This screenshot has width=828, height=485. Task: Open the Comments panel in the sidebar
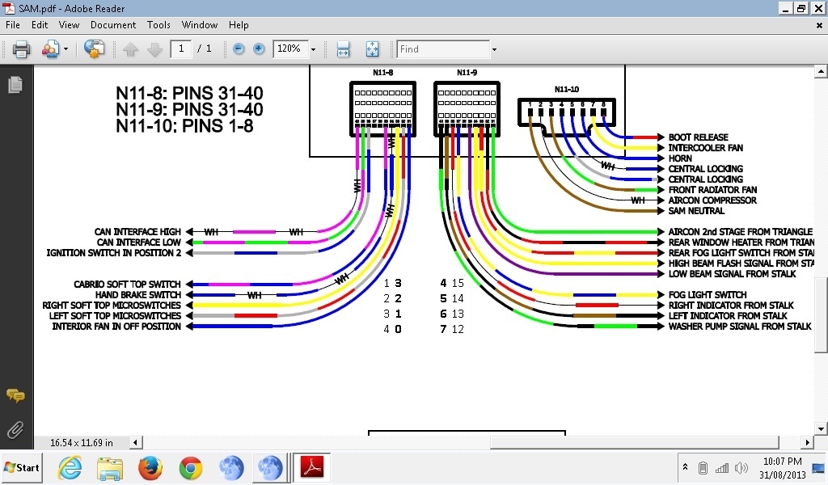[15, 397]
